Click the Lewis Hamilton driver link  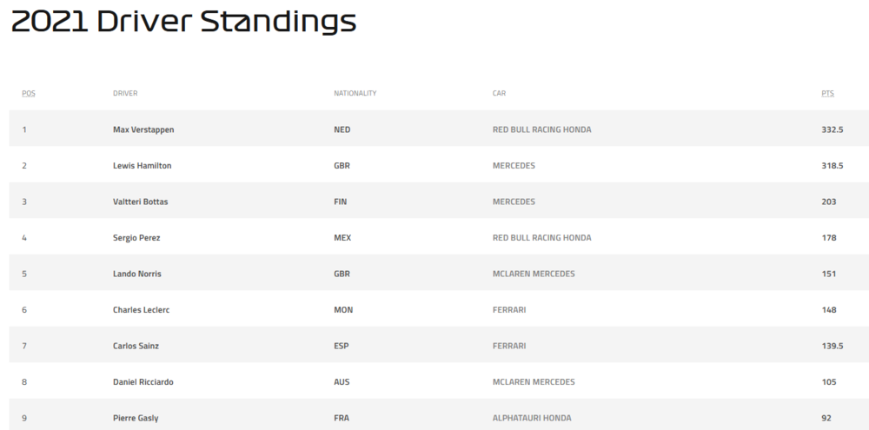[142, 165]
